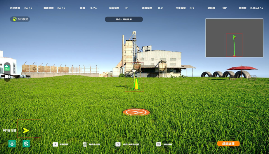Click the orange H landing pad
Viewport: 269px width, 154px height.
click(x=136, y=112)
